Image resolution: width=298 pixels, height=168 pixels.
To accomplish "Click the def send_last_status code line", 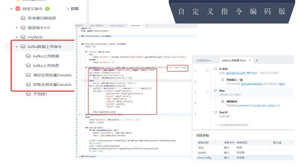I will (x=104, y=44).
